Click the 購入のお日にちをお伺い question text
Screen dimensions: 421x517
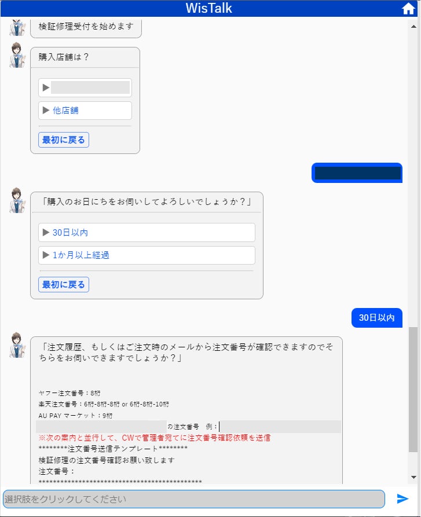[147, 202]
